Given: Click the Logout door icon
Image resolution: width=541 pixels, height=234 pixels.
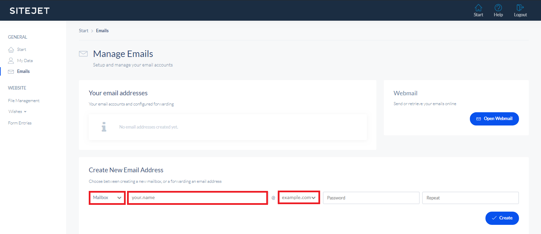Looking at the screenshot, I should pos(520,8).
